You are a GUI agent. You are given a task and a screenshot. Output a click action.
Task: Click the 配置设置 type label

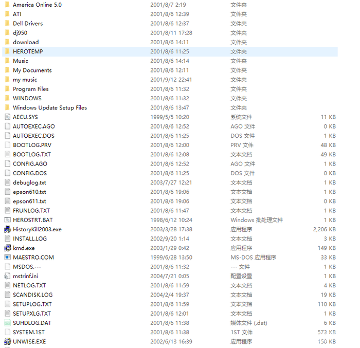coord(241,276)
